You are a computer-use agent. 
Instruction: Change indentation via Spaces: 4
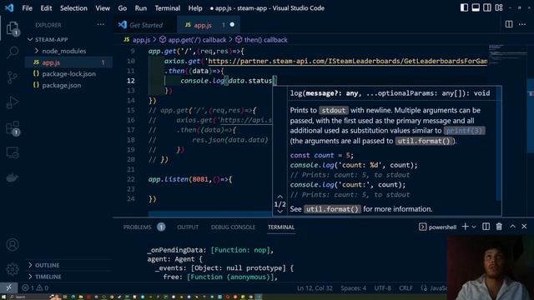[x=353, y=288]
